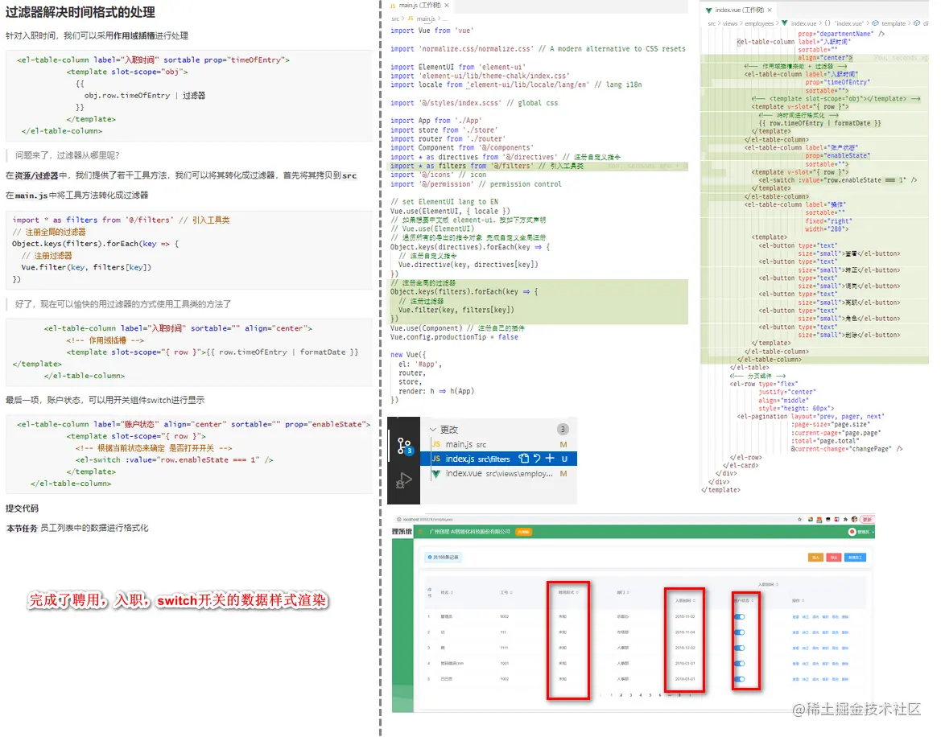Stage changes plus icon on index.js
This screenshot has height=737, width=941.
[x=550, y=459]
